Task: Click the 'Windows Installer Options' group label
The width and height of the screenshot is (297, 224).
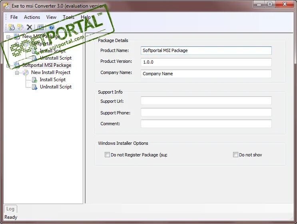Action: pyautogui.click(x=123, y=143)
